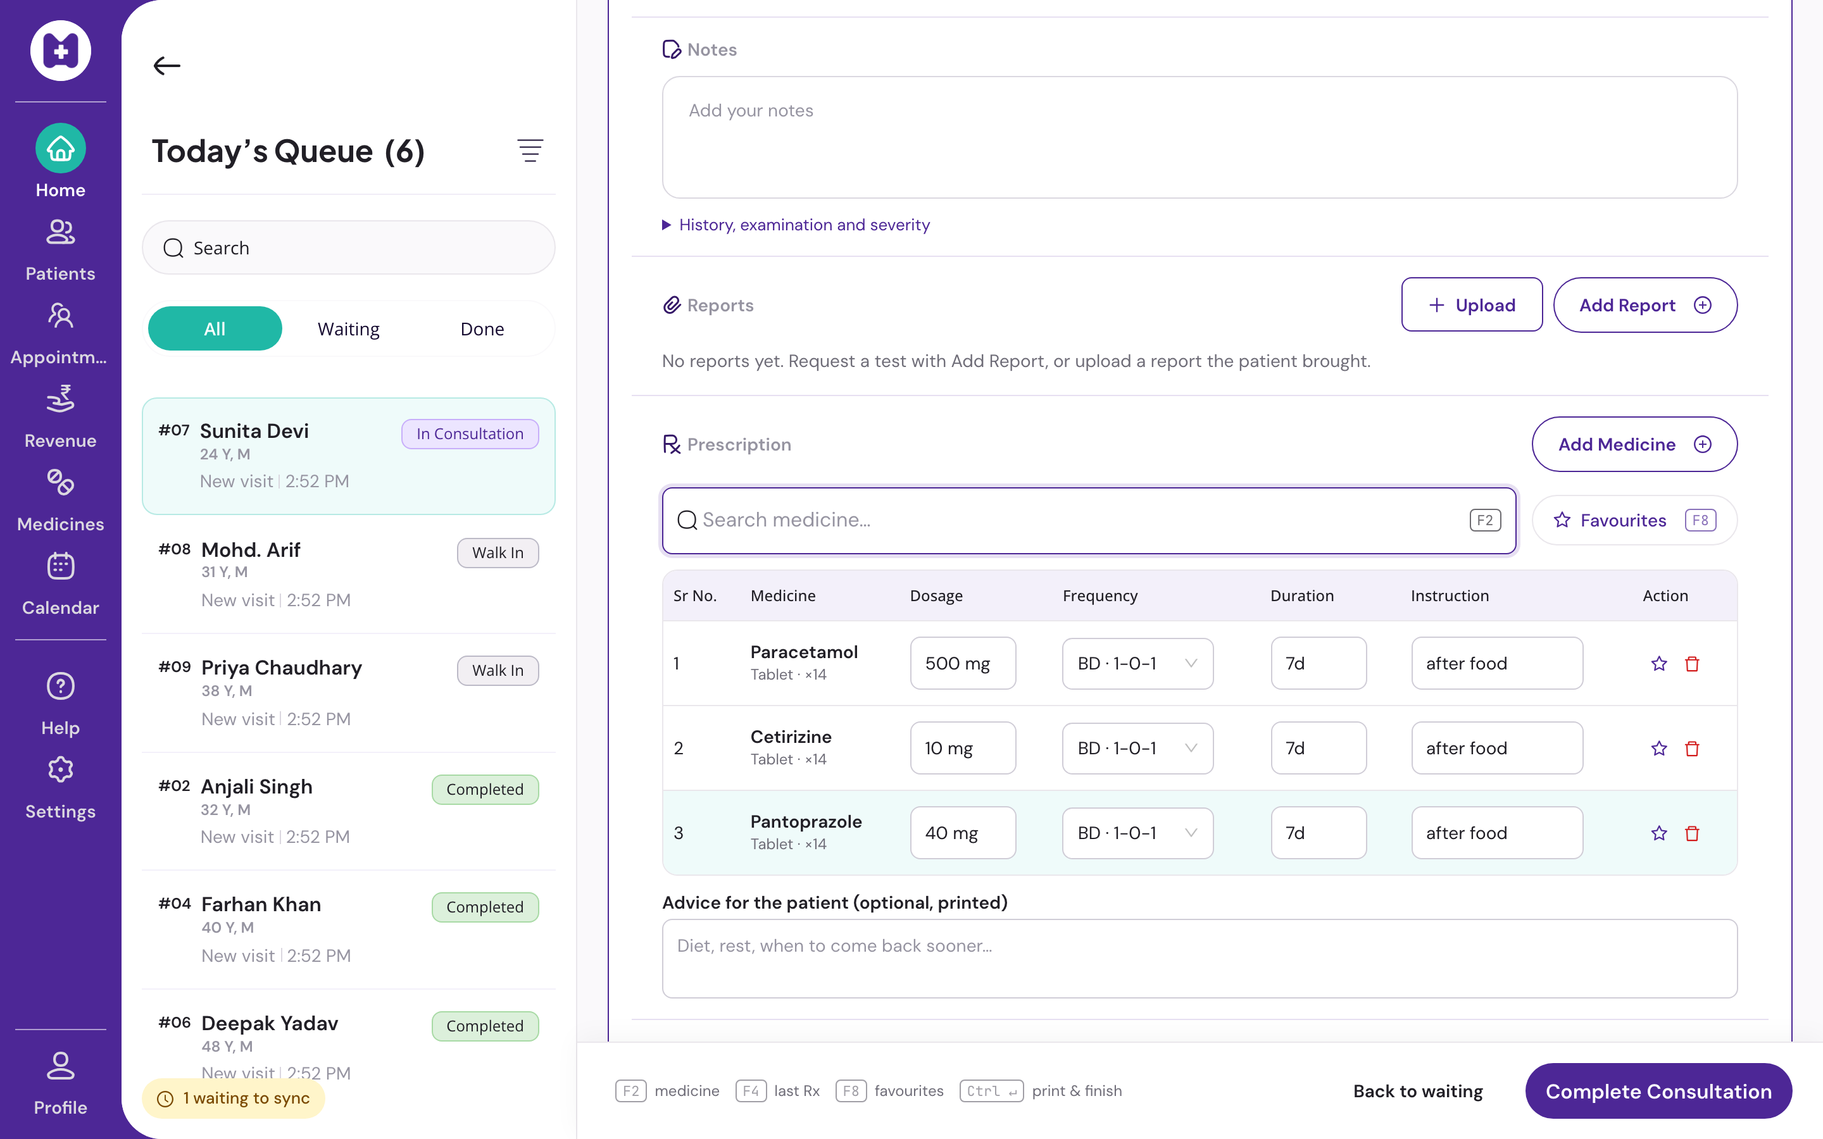
Task: Open the Calendar sidebar icon
Action: 60,566
